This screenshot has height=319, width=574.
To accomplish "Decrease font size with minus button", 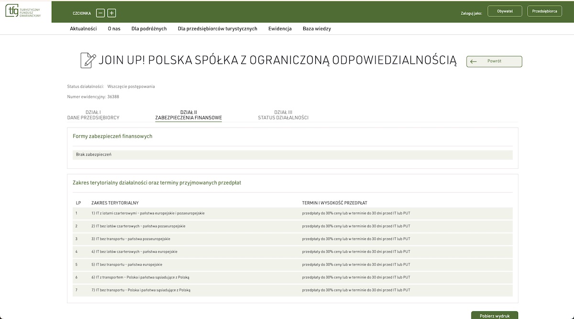I will (100, 13).
